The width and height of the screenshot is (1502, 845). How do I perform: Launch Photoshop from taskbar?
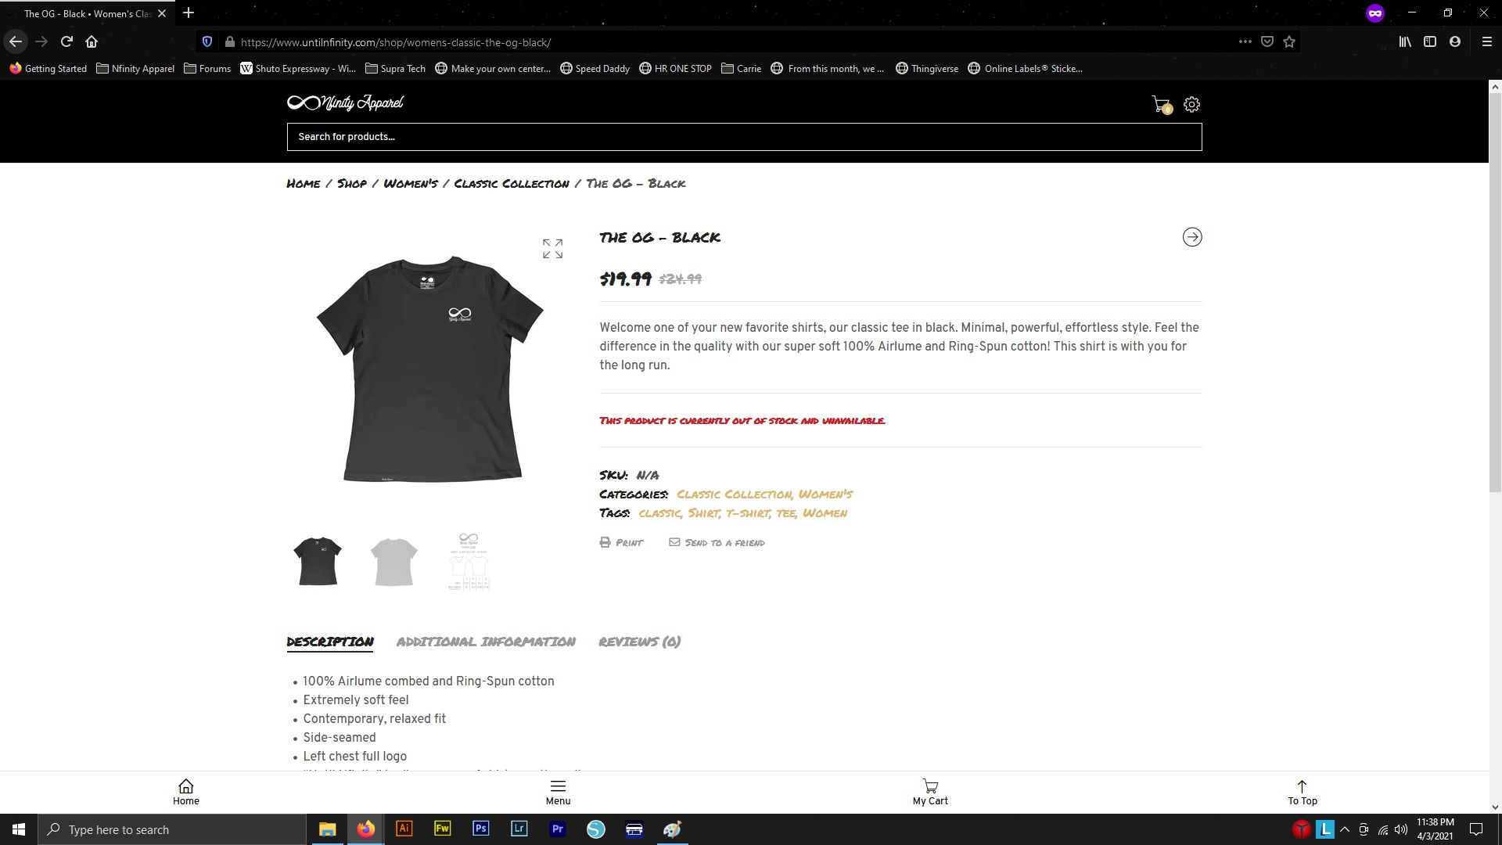(480, 829)
